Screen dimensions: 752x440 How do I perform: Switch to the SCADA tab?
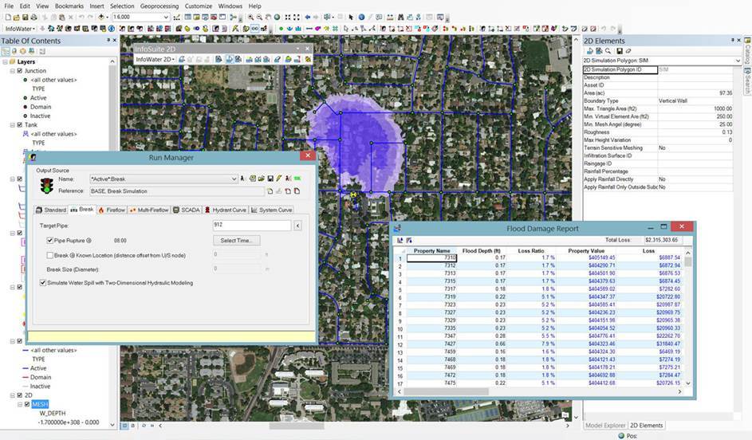[x=187, y=210]
